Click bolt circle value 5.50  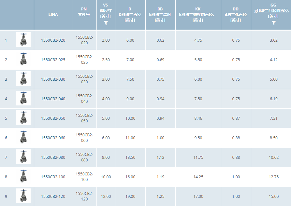198,60
